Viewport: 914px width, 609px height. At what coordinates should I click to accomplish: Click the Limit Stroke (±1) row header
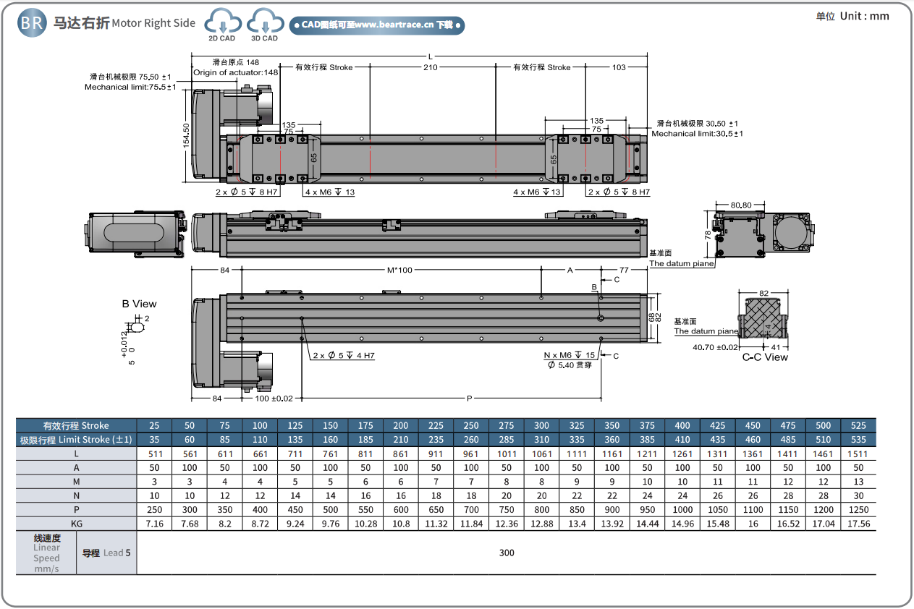(x=76, y=440)
